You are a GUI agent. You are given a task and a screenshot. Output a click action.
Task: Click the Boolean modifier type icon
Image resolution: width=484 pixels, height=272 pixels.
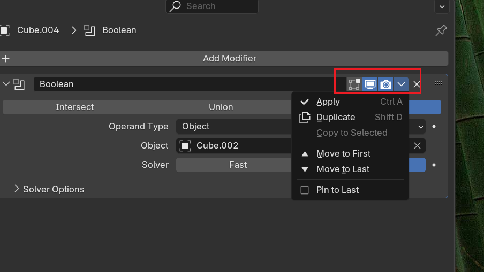[19, 84]
